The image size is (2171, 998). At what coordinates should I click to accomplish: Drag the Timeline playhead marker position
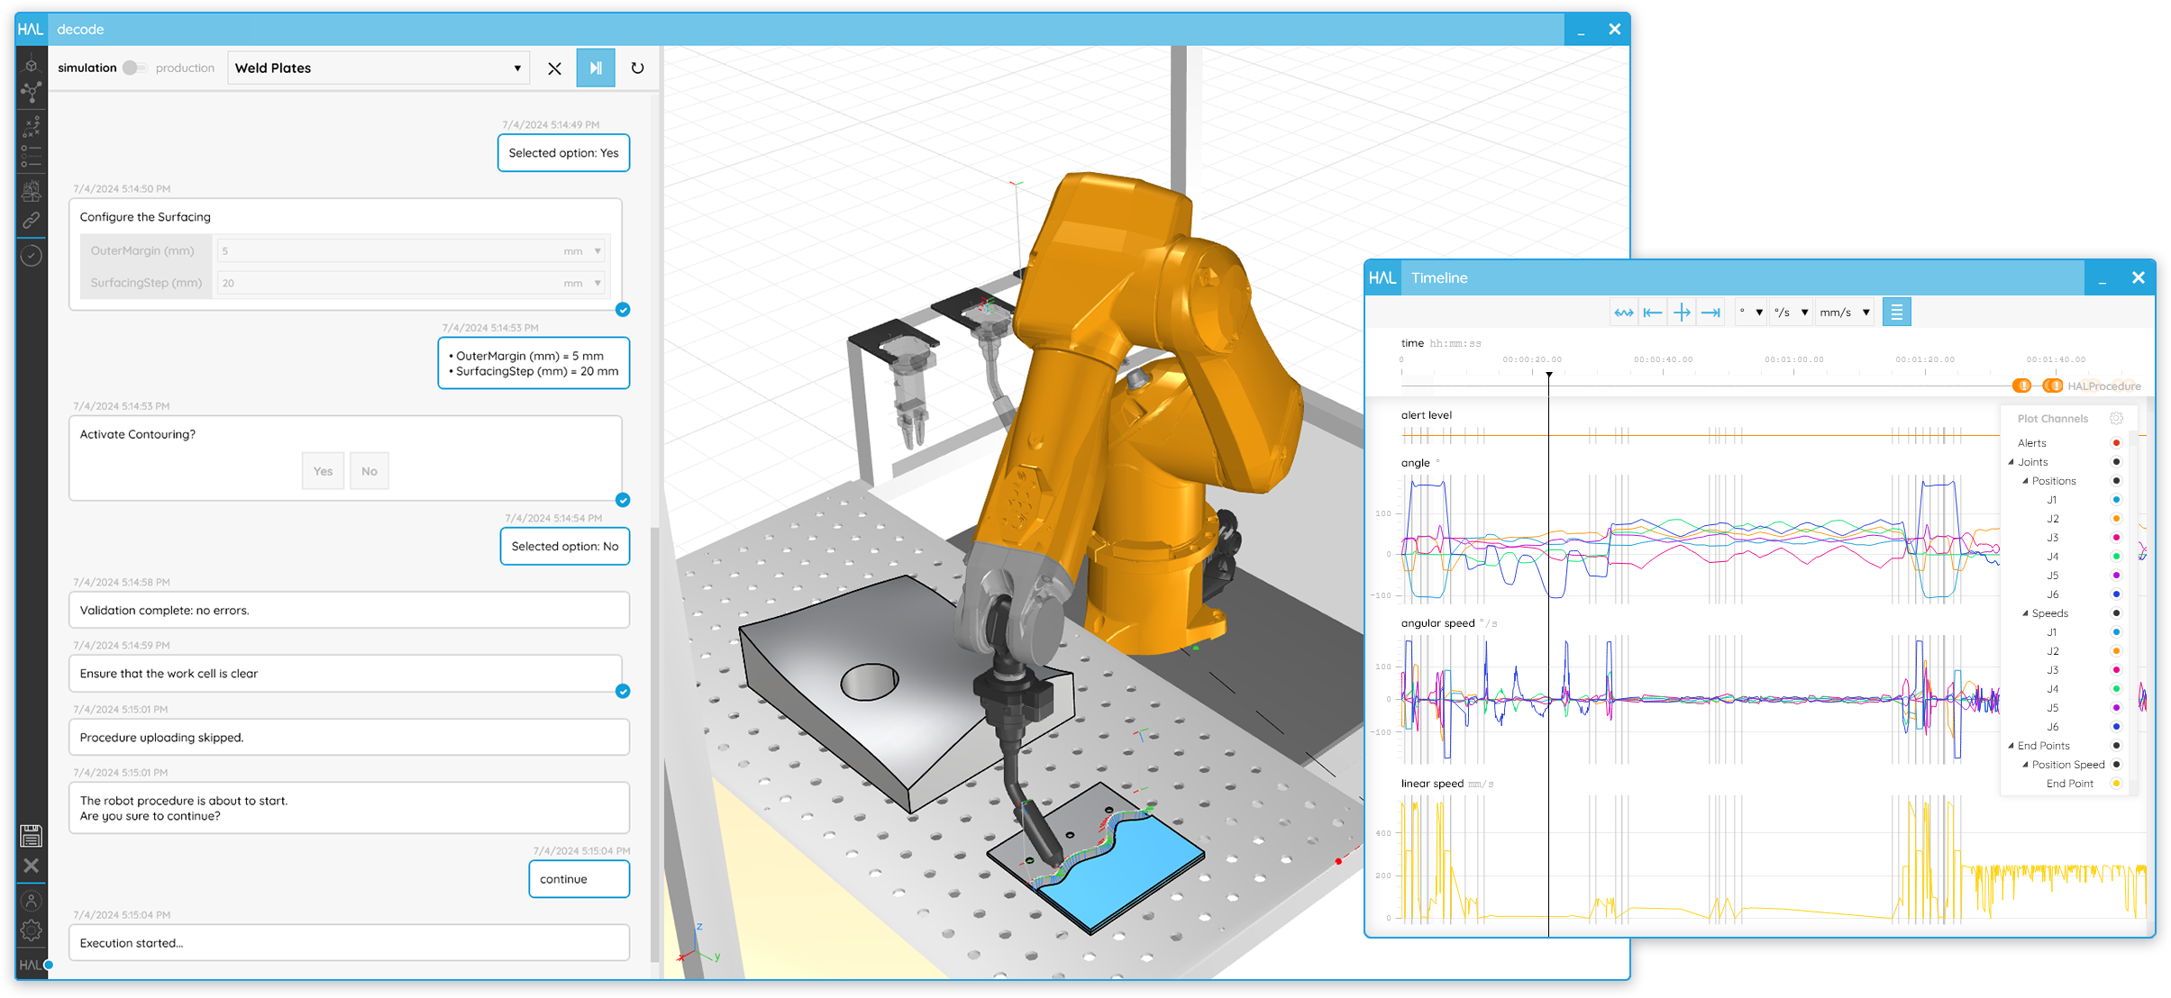pos(1546,374)
